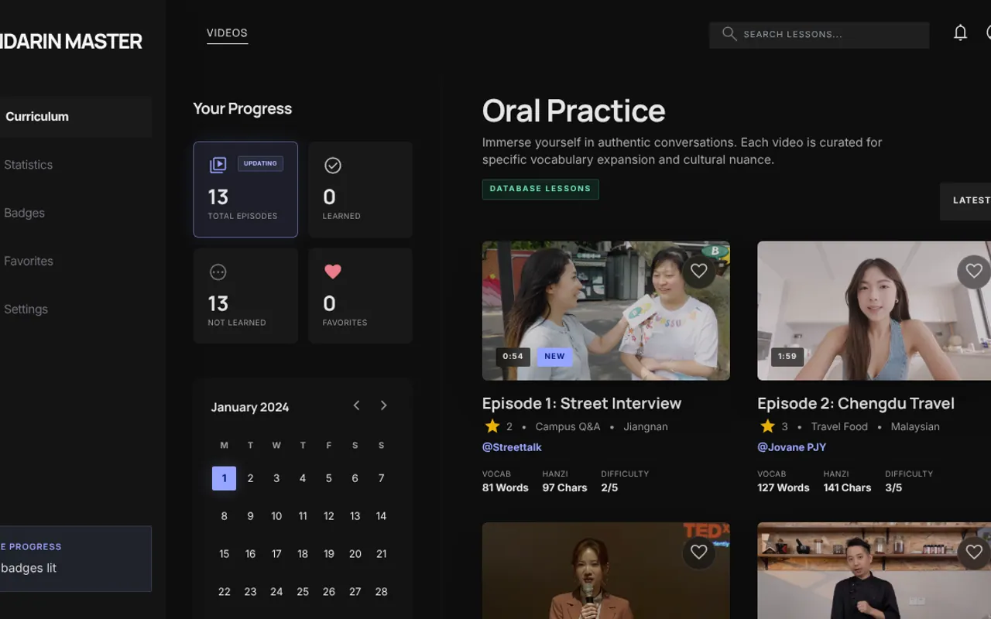This screenshot has width=991, height=619.
Task: Focus the Search Lessons input field
Action: point(819,35)
